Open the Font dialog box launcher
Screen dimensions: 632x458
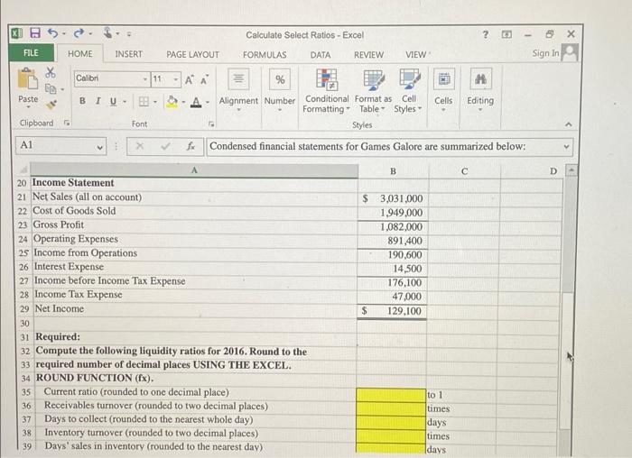click(x=211, y=124)
